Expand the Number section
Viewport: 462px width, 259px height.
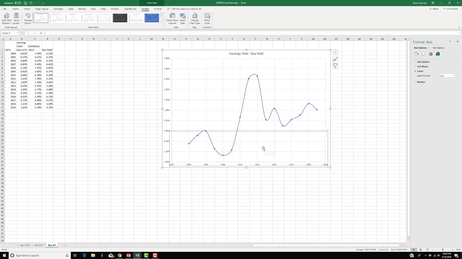[420, 82]
